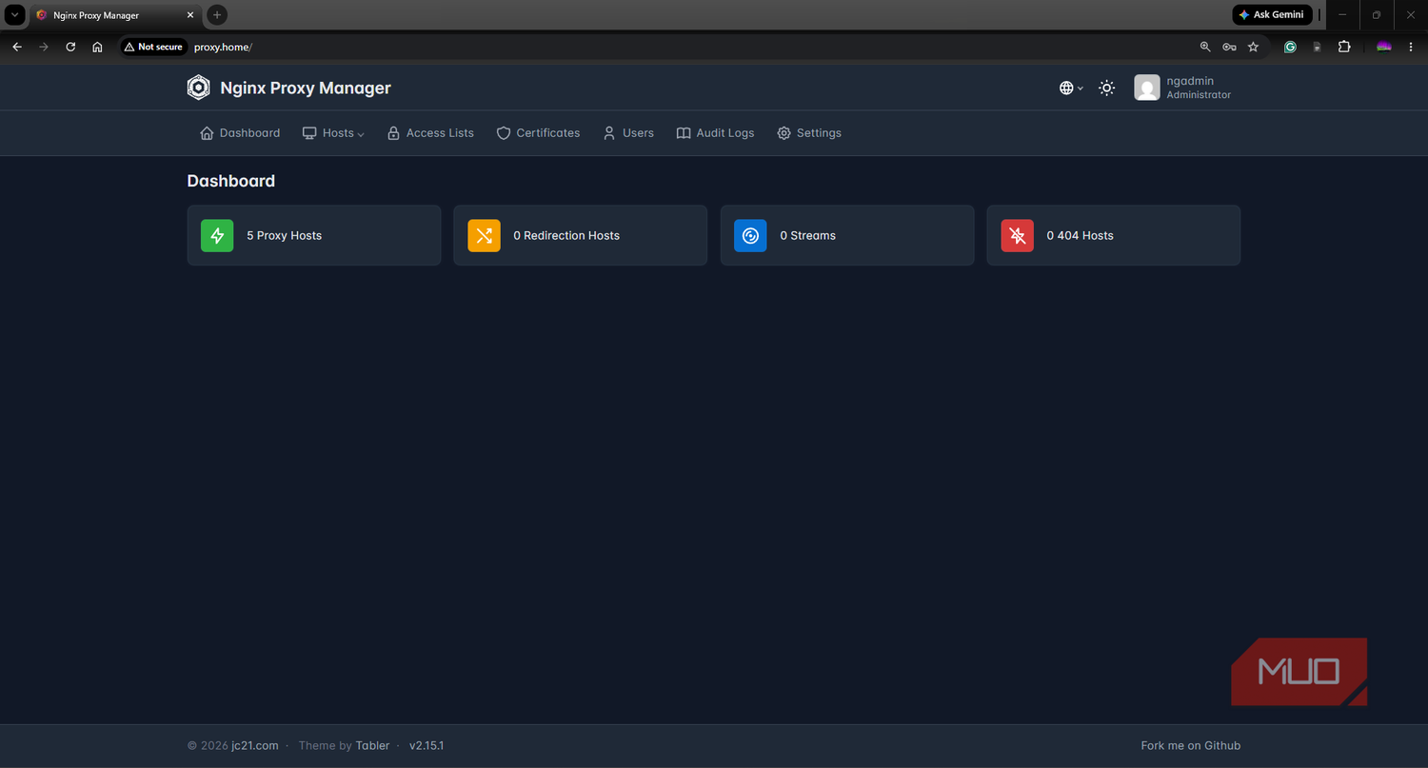Click the Grammarly extension icon
The width and height of the screenshot is (1428, 768).
point(1290,47)
